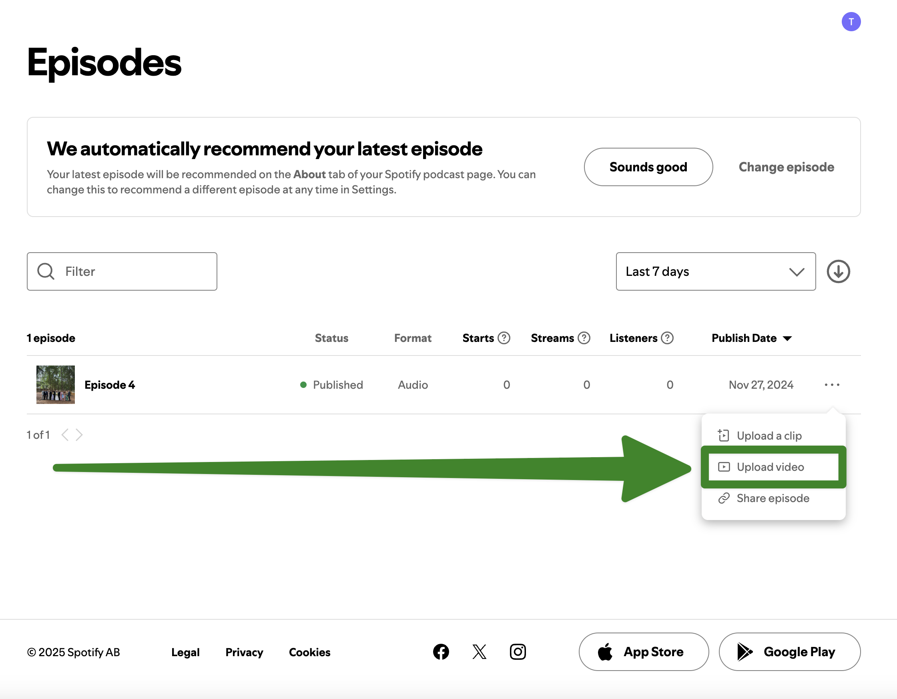Click the download arrow icon
The image size is (897, 699).
pyautogui.click(x=838, y=271)
